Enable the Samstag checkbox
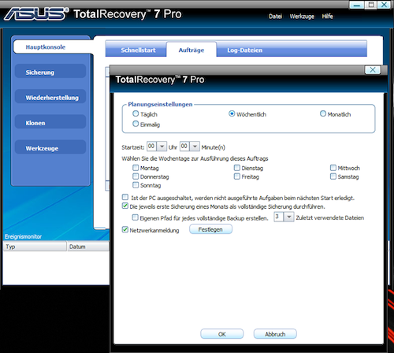 tap(333, 176)
